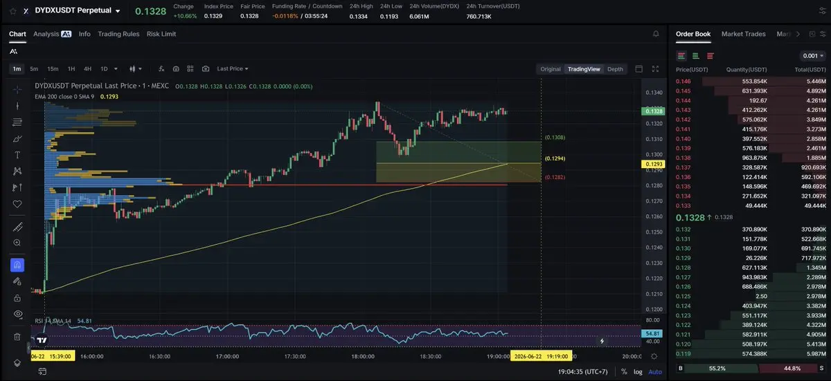Toggle log scale on price axis
831x381 pixels.
click(637, 371)
